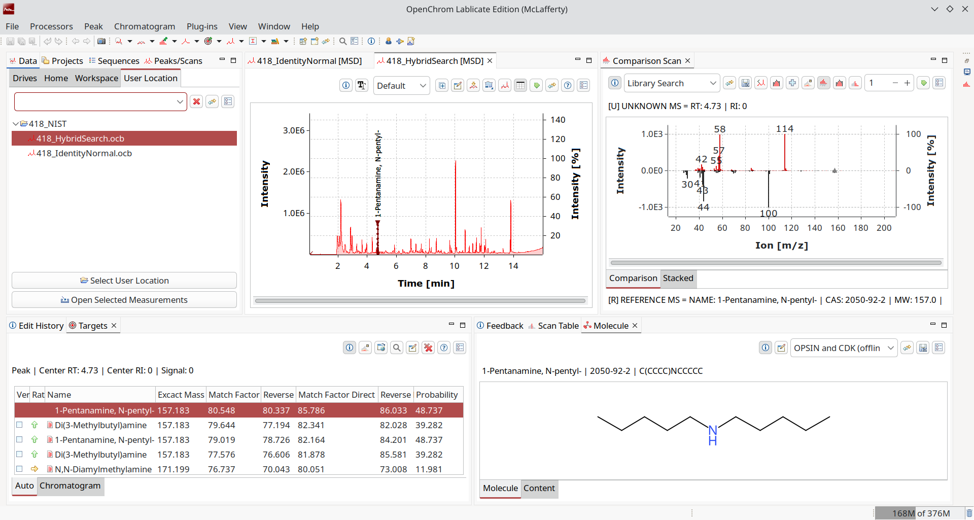Check the first Di(3-Methylbutyl)amine checkbox
Viewport: 974px width, 520px height.
click(19, 425)
